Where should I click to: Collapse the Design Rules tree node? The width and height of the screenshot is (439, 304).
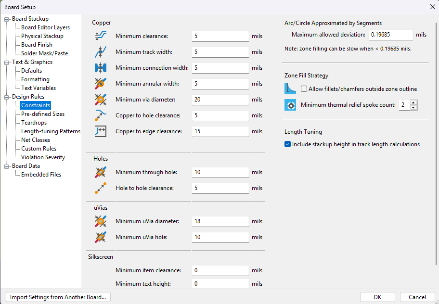tap(6, 97)
